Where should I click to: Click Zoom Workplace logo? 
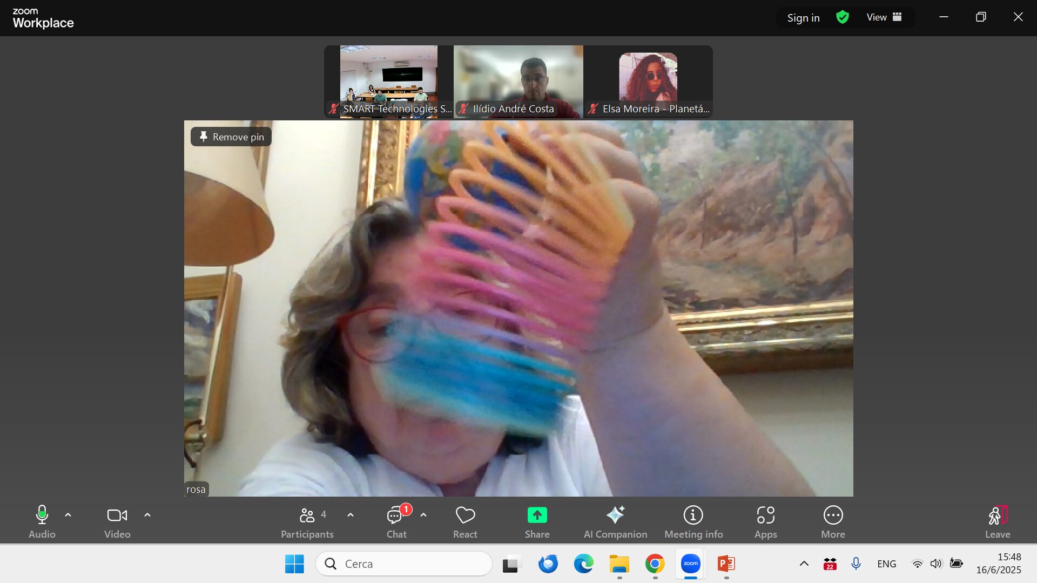(43, 18)
